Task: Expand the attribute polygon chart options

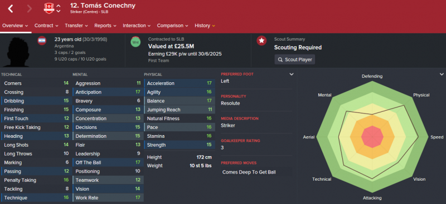Action: [442, 74]
